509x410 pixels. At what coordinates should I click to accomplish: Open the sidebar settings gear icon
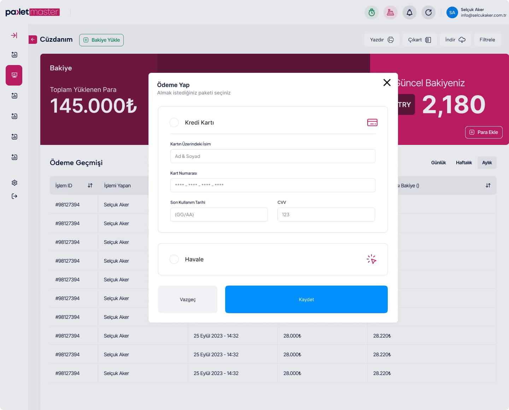14,183
